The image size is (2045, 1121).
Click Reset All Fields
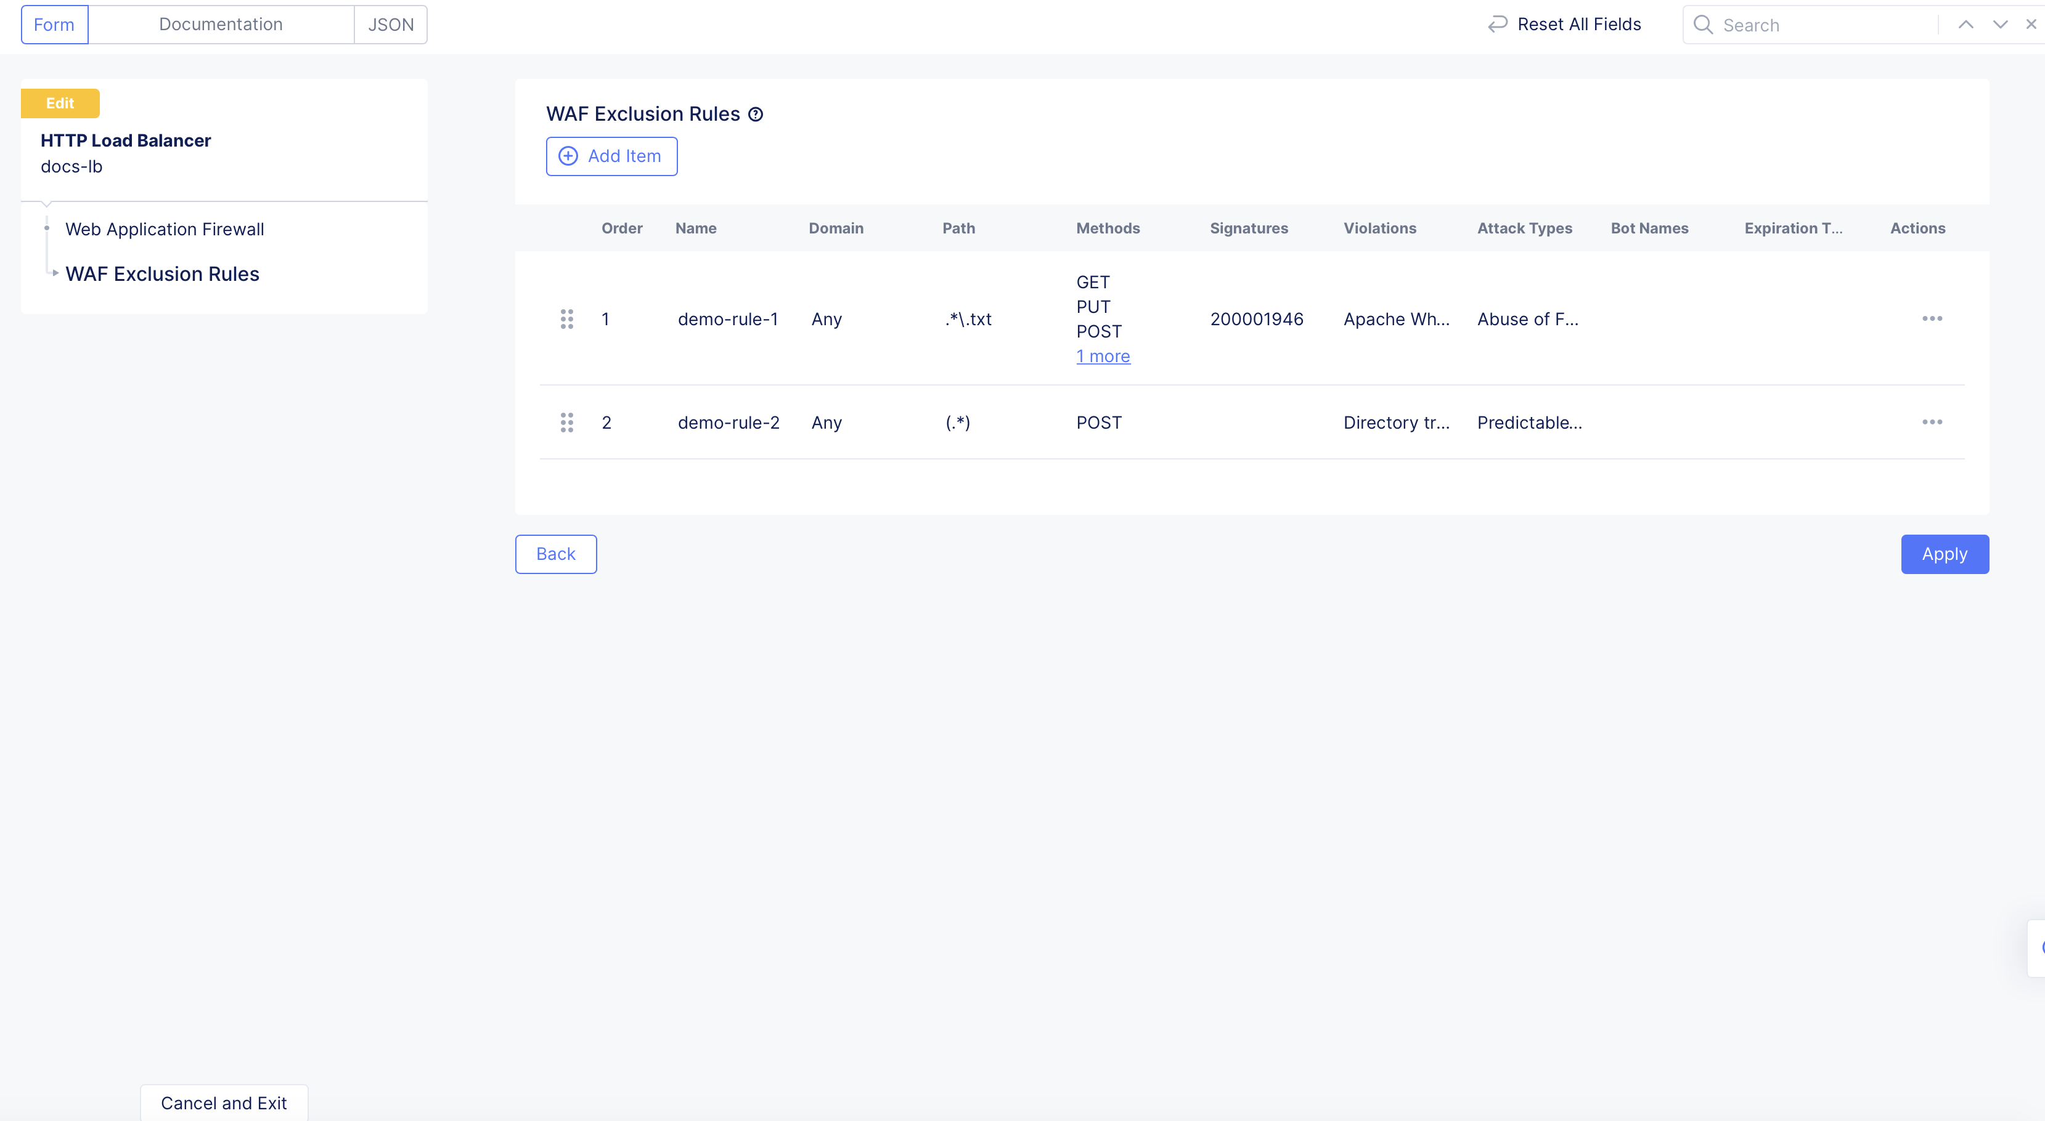pyautogui.click(x=1564, y=25)
